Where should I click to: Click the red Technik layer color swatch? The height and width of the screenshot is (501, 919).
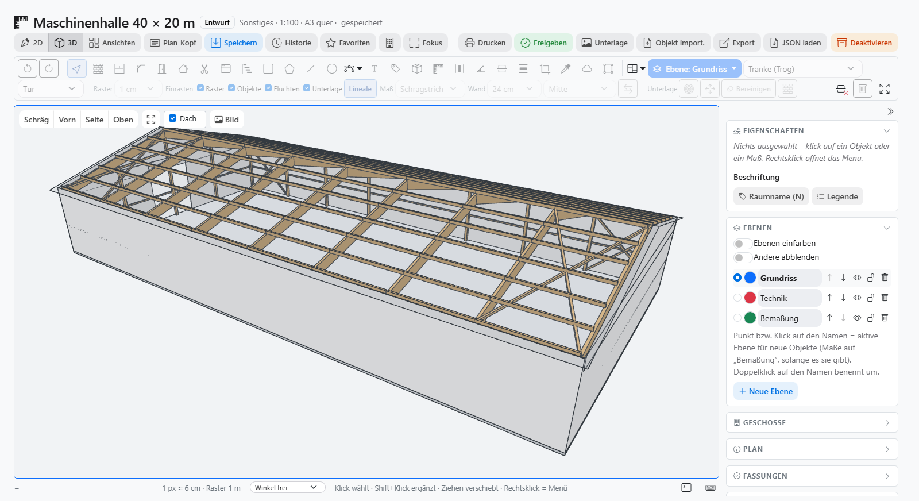pos(750,298)
